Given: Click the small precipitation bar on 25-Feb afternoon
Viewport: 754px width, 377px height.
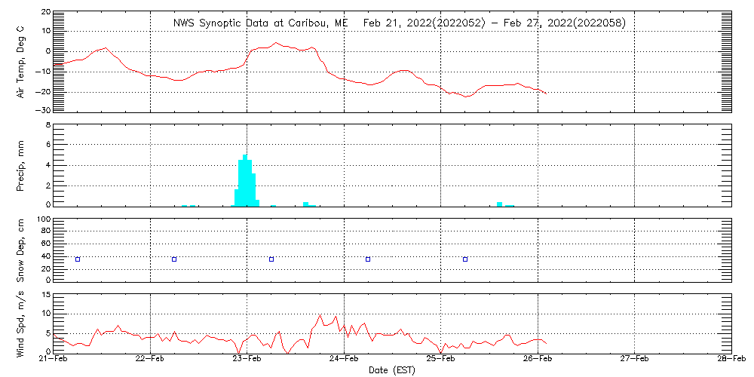Looking at the screenshot, I should tap(500, 204).
